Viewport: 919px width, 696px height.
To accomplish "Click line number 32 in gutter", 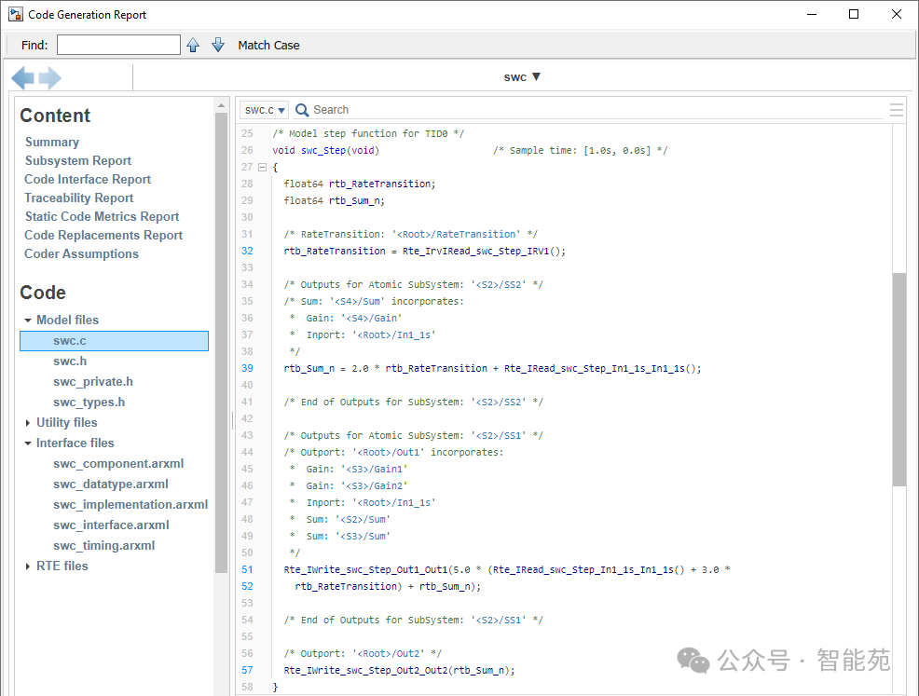I will pos(247,251).
